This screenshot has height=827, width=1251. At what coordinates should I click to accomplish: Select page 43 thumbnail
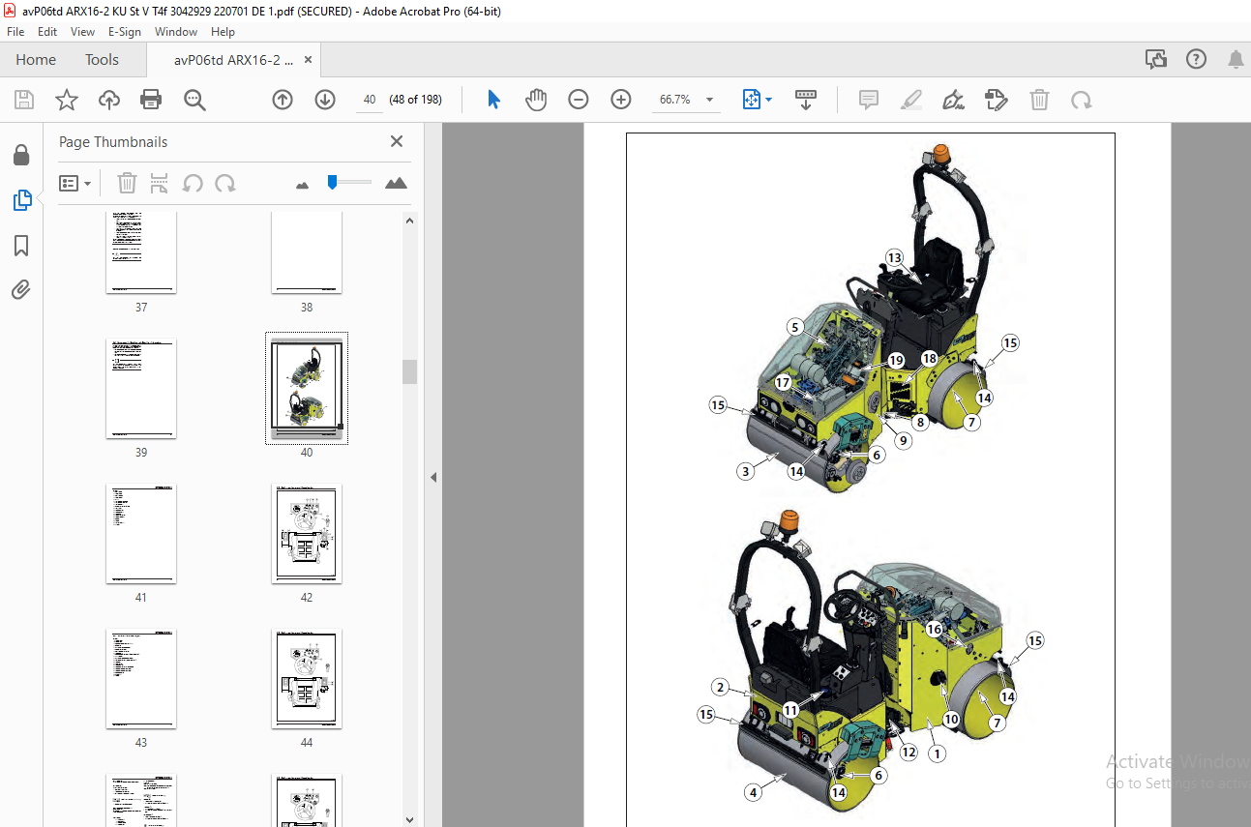click(141, 678)
